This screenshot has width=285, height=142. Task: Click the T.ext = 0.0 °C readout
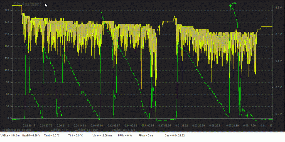[x=52, y=136]
